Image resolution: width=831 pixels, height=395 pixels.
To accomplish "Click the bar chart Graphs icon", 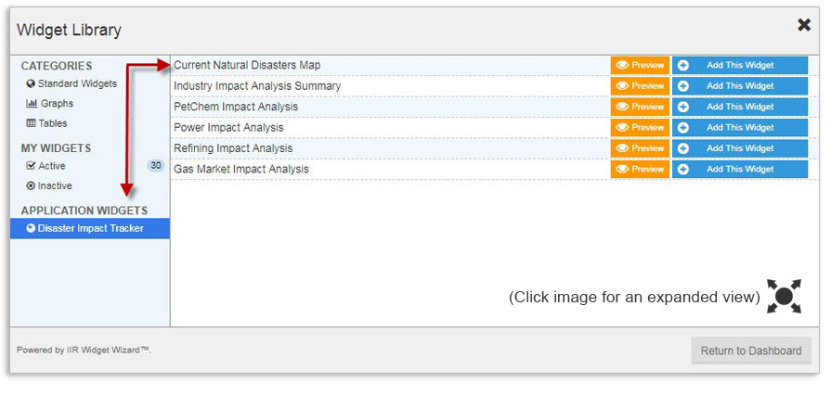I will [31, 104].
